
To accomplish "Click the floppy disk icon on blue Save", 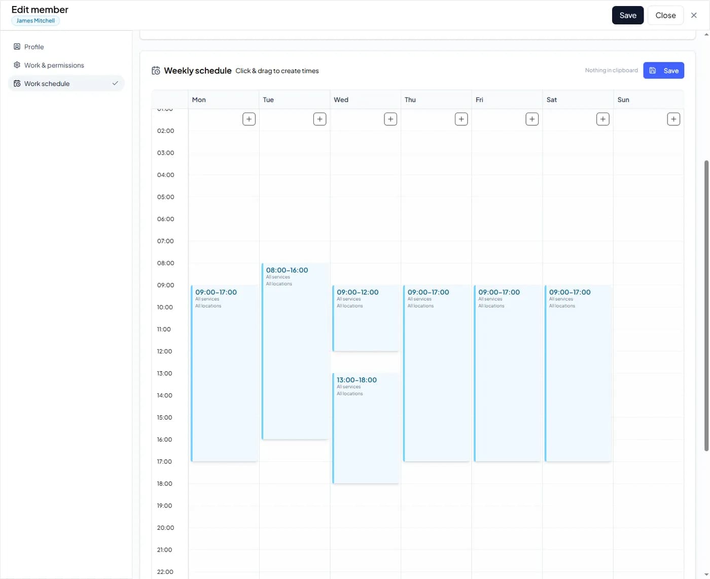I will 653,70.
